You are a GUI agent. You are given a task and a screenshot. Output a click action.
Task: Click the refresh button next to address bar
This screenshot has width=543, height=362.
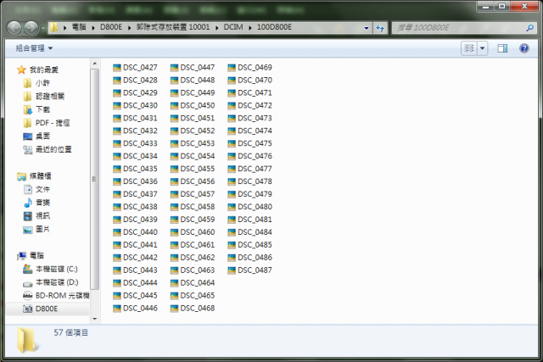[380, 28]
